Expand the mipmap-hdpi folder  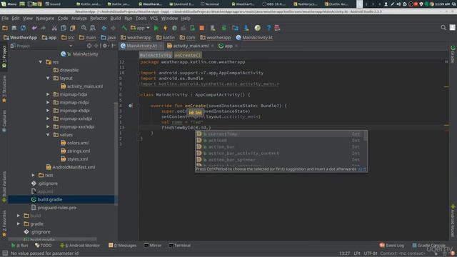48,94
